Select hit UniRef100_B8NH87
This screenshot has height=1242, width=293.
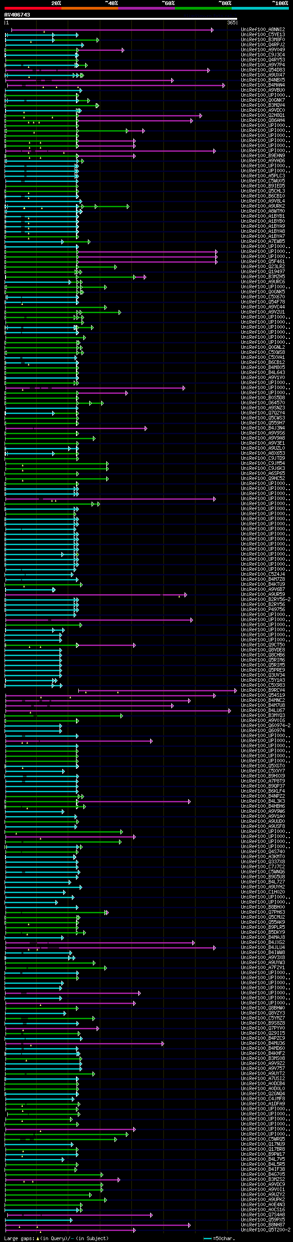click(x=263, y=1225)
